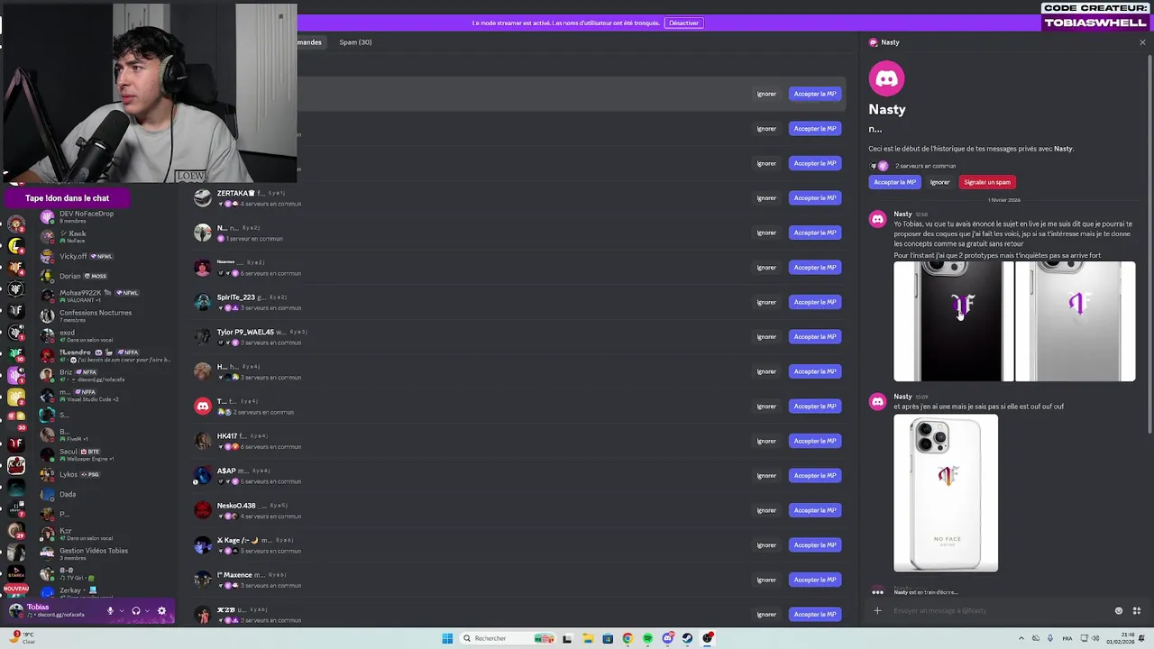Image resolution: width=1154 pixels, height=649 pixels.
Task: Open ZERTAKA's avatar in the request list
Action: (x=203, y=197)
